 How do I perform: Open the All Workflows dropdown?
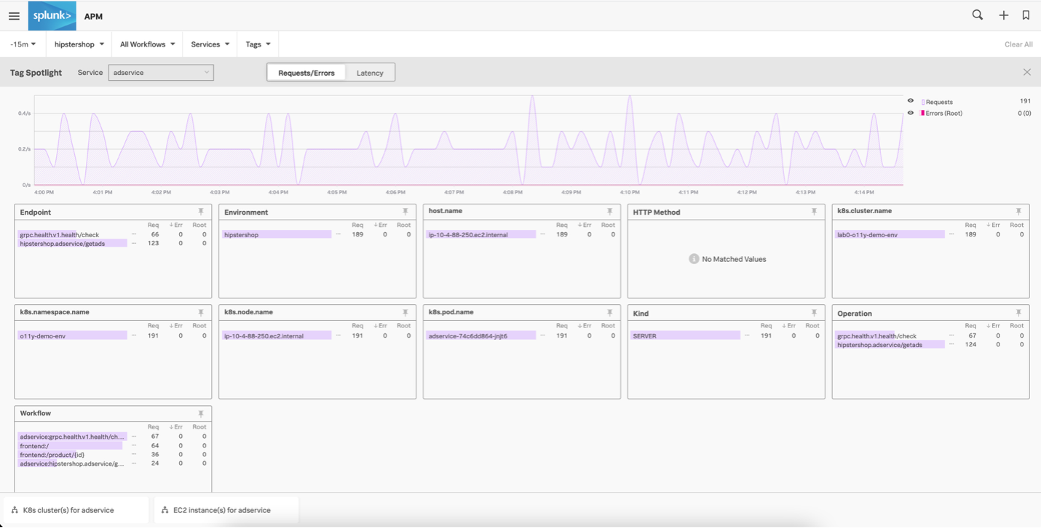[x=147, y=44]
